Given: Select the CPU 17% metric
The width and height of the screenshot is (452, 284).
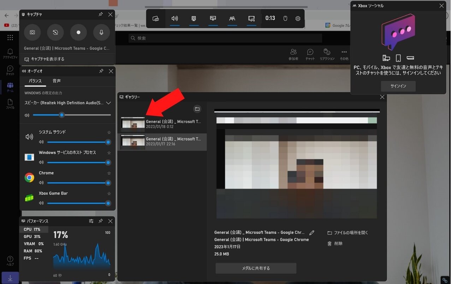Looking at the screenshot, I should tap(34, 230).
